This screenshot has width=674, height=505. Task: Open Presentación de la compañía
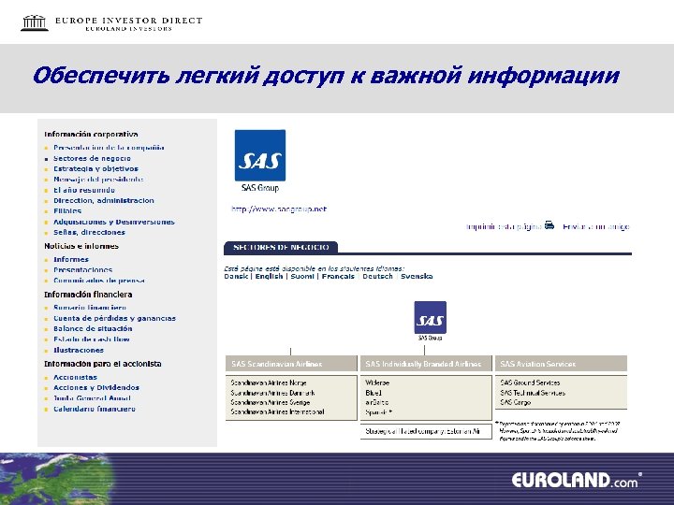coord(109,148)
